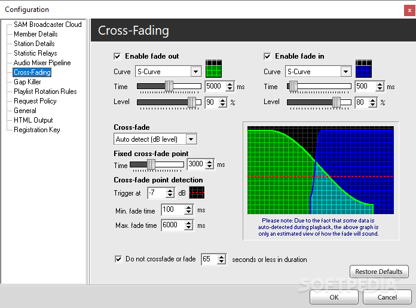Open Gap Killer settings
The image size is (416, 308).
pyautogui.click(x=27, y=82)
